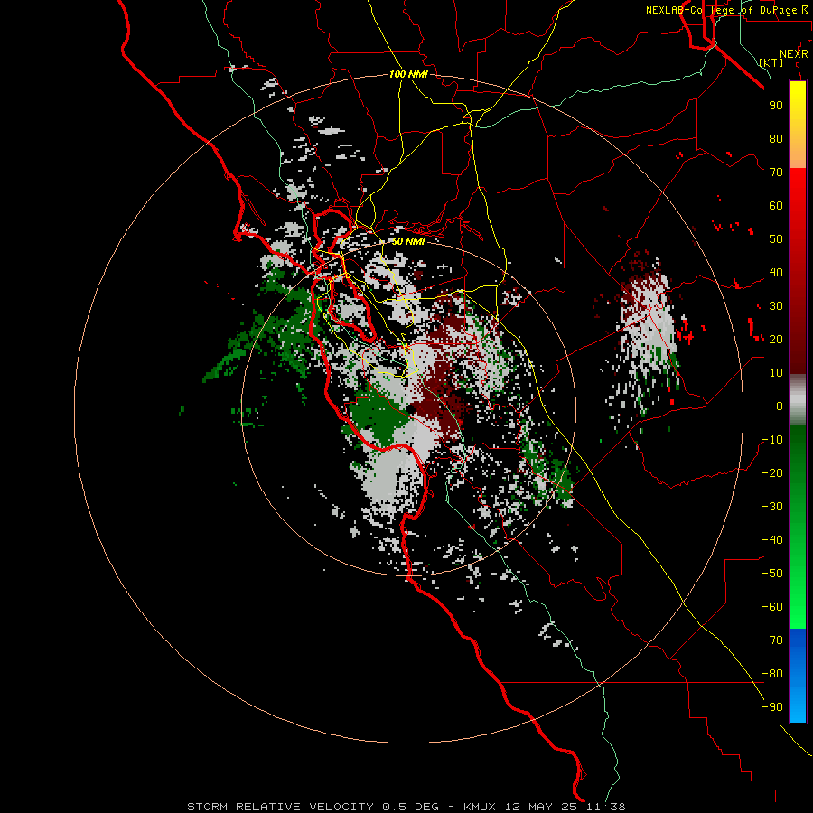This screenshot has width=813, height=813.
Task: Select the positive 20 value on velocity scale
Action: [x=776, y=339]
